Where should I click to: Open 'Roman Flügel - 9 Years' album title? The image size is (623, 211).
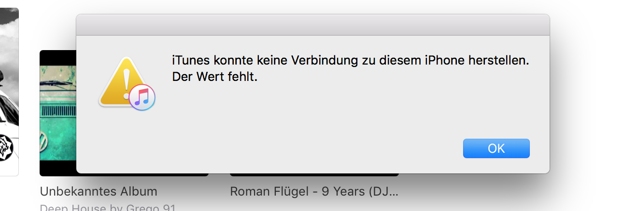314,191
